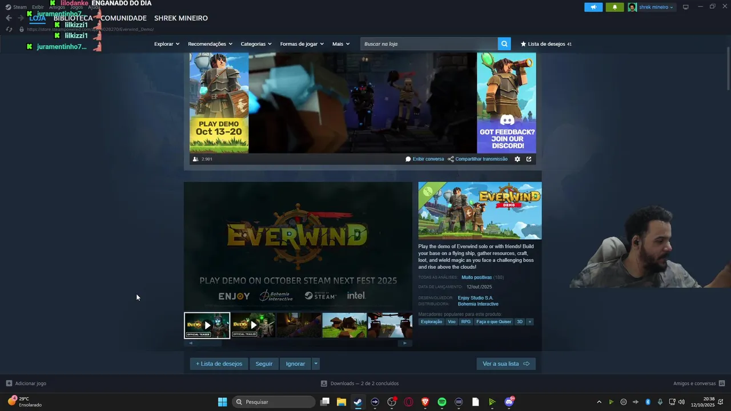Screen dimensions: 731x411
Task: Open the Downloads status bar
Action: click(x=360, y=384)
